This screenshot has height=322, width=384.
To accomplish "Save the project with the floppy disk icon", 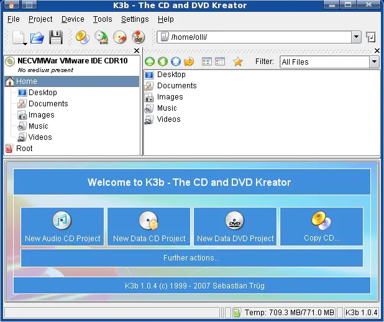I will click(56, 37).
